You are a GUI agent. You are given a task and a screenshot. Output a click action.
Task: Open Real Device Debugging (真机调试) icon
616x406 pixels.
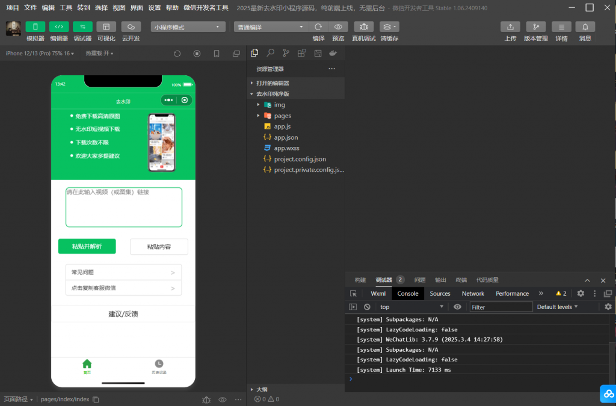coord(363,27)
